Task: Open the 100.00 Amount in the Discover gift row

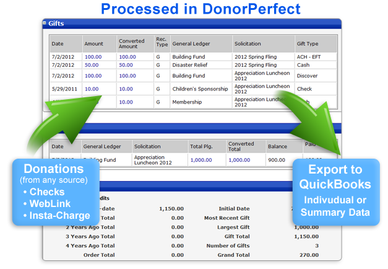Action: click(93, 76)
